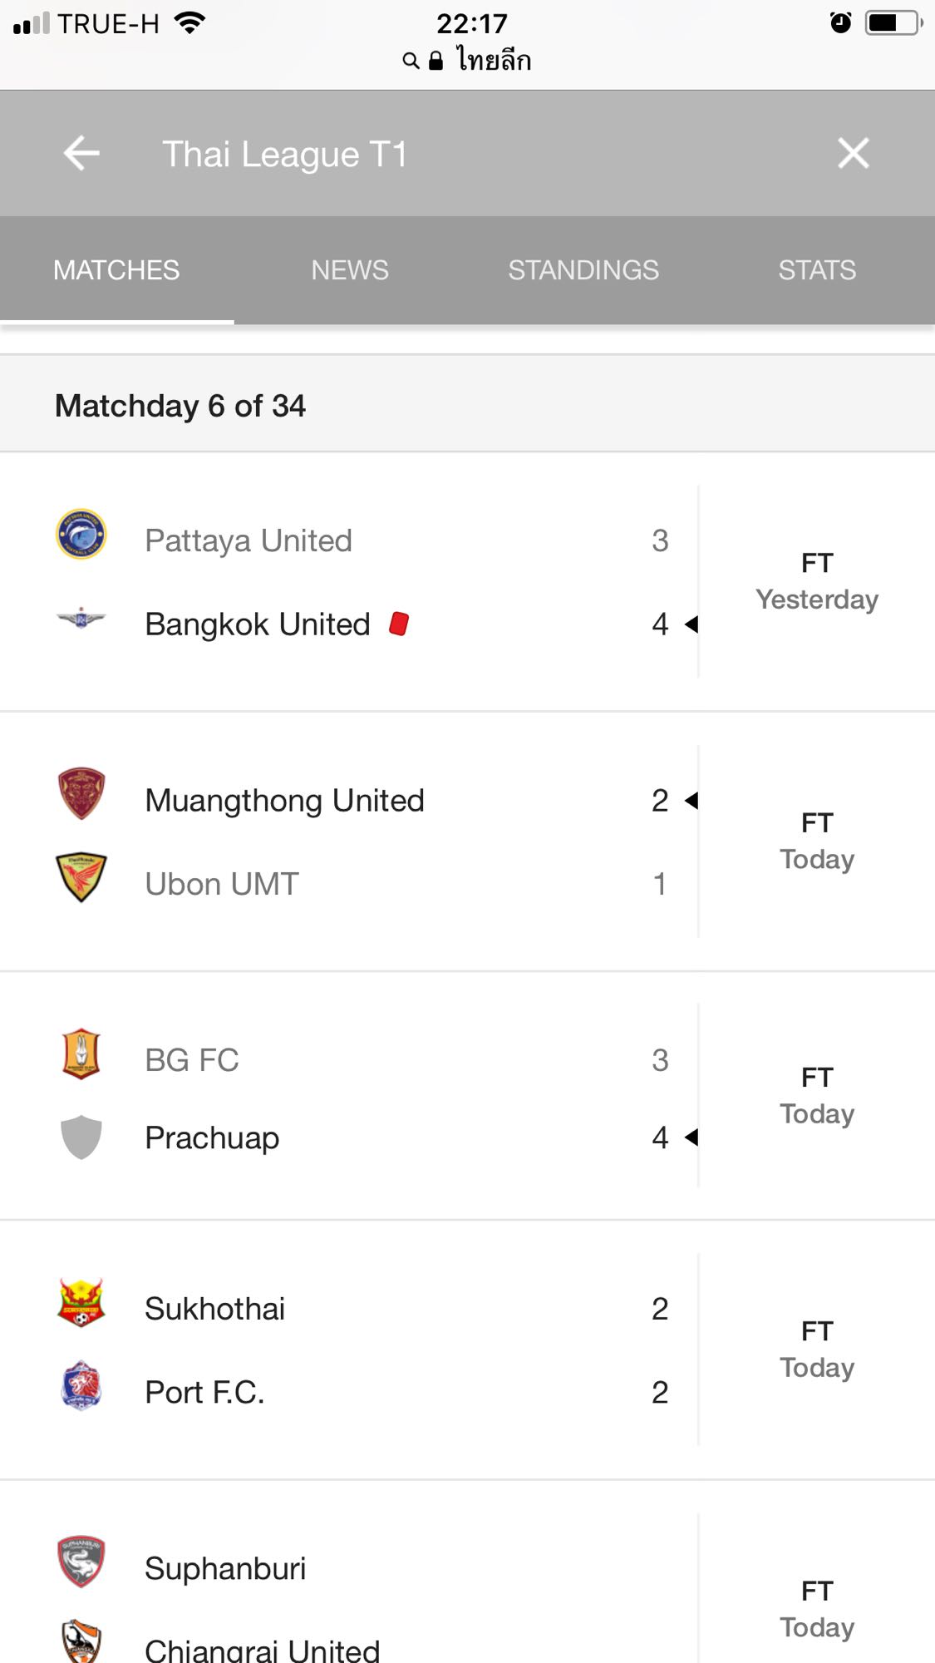Click the search field in the address bar
The height and width of the screenshot is (1663, 935).
(x=467, y=61)
